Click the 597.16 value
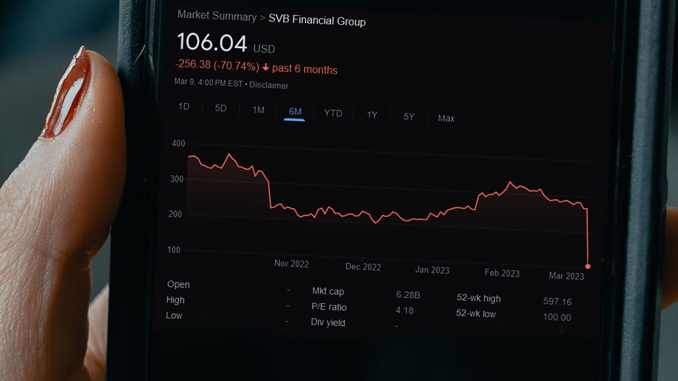 click(557, 302)
